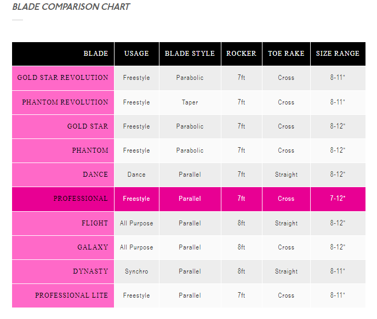Click the Gold Star Revolution blade name
The height and width of the screenshot is (319, 377).
pyautogui.click(x=62, y=78)
